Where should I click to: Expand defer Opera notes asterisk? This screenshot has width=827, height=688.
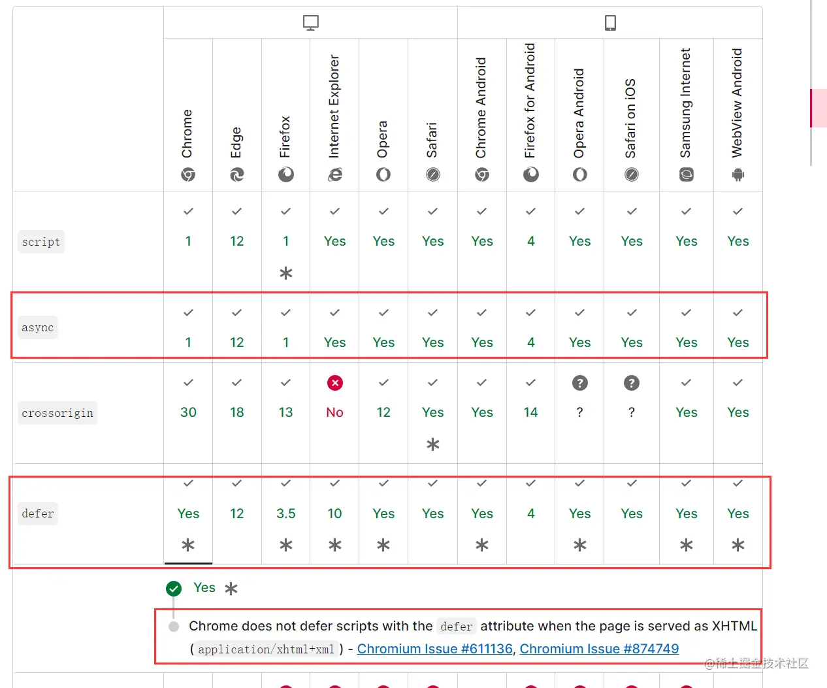pos(383,545)
